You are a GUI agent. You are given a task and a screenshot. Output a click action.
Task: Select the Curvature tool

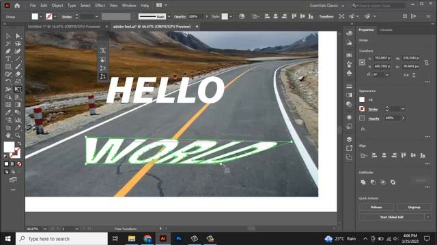(x=18, y=52)
